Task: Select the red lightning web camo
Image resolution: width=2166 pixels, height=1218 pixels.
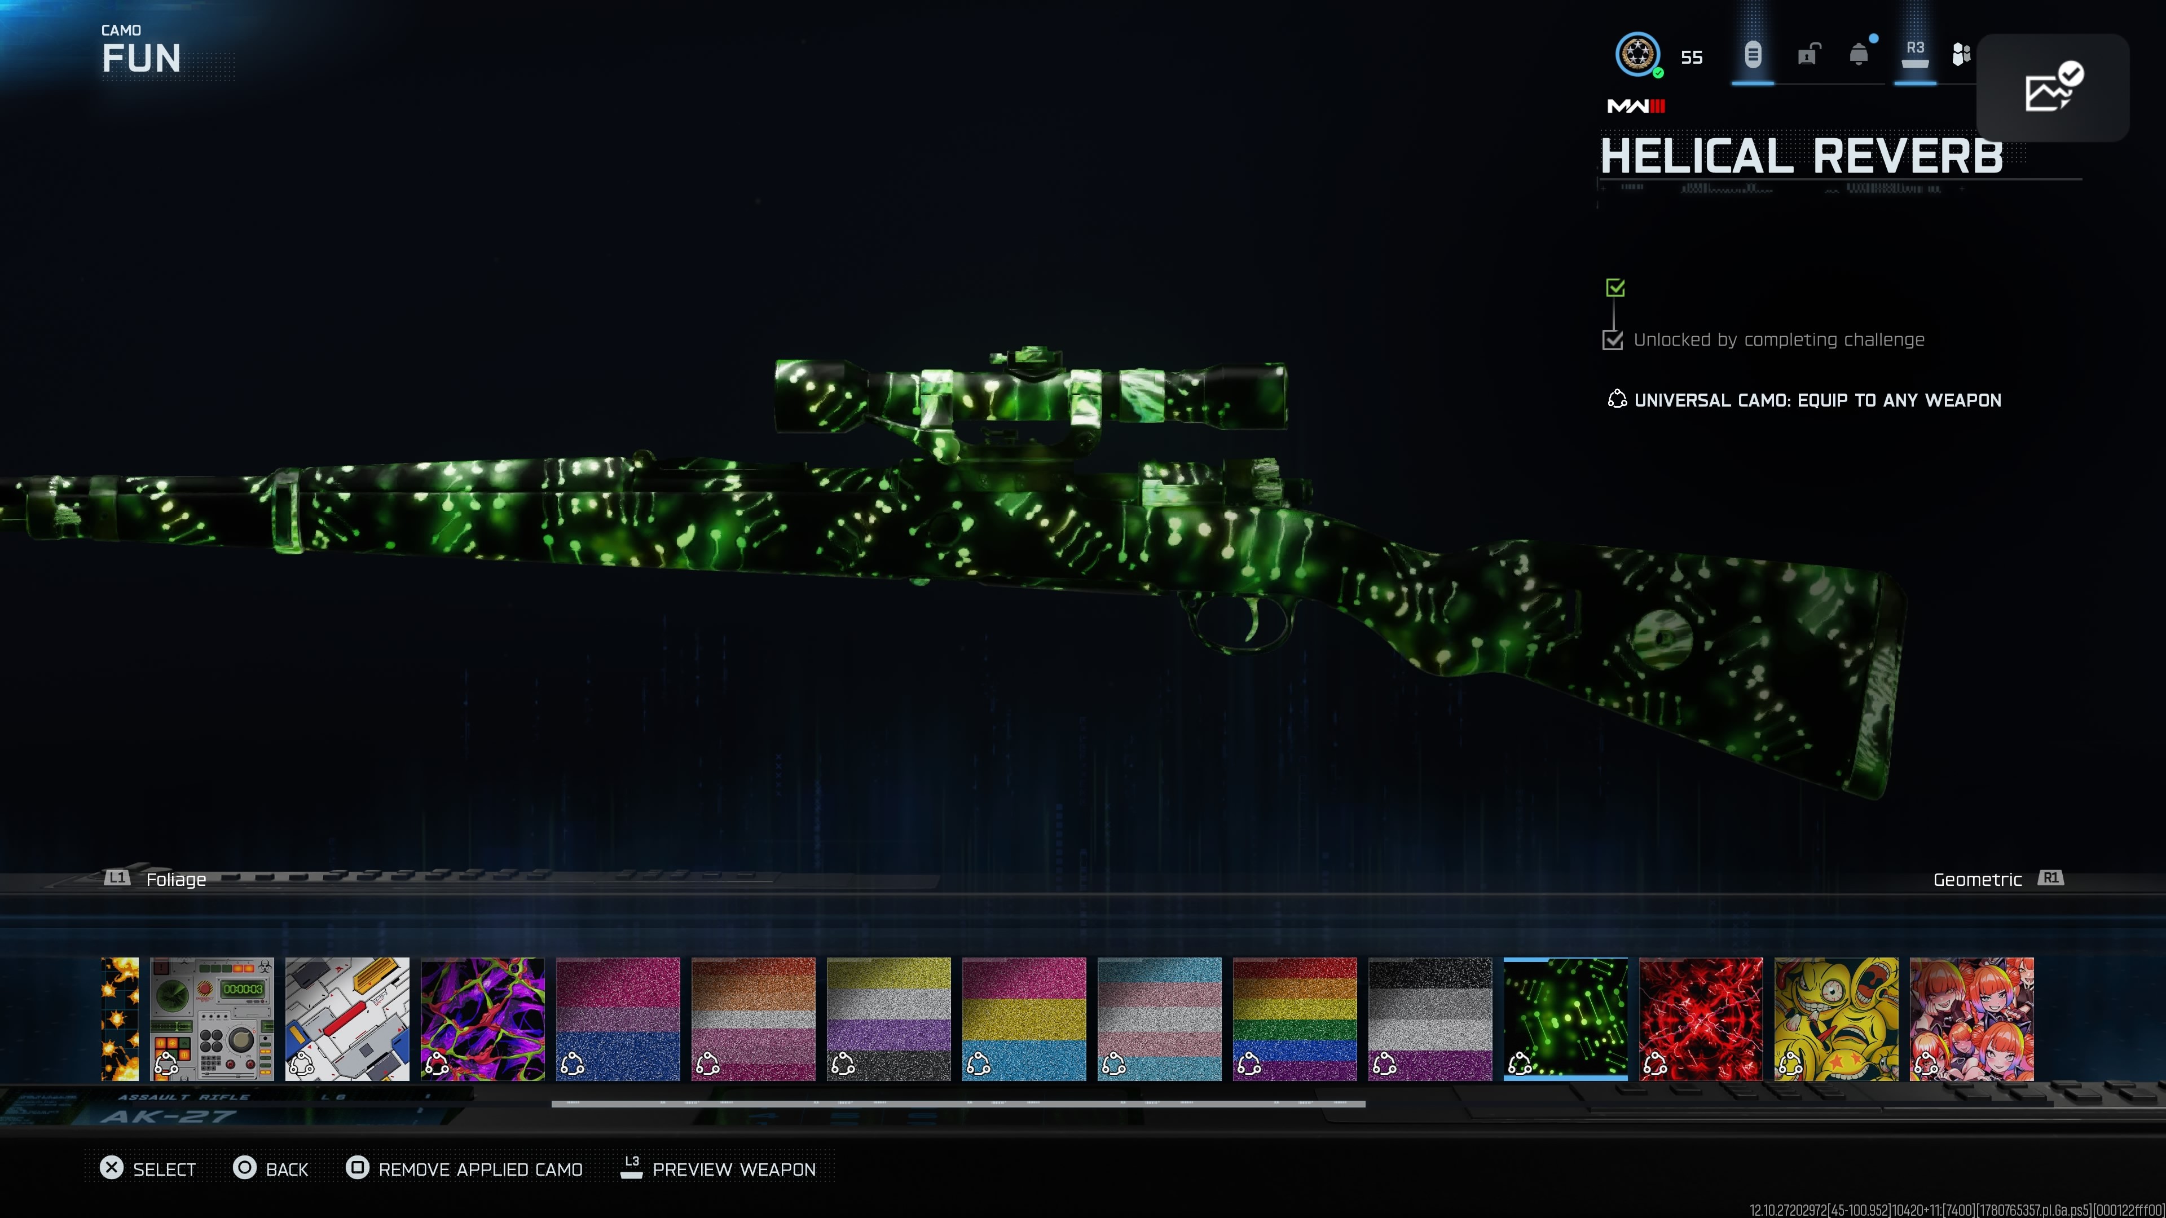Action: (x=1701, y=1019)
